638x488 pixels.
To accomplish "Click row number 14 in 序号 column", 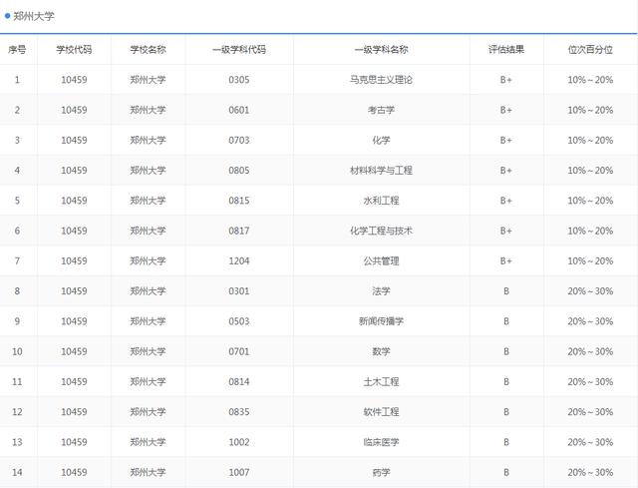I will pyautogui.click(x=17, y=472).
